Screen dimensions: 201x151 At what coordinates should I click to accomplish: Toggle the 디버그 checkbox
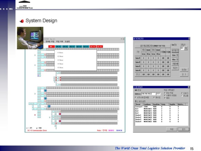182,93
